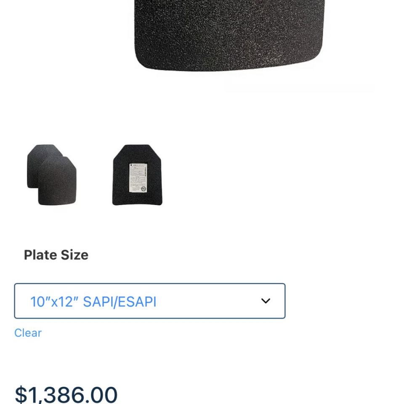Click the $1,386.00 price text
The image size is (404, 404).
(x=66, y=395)
